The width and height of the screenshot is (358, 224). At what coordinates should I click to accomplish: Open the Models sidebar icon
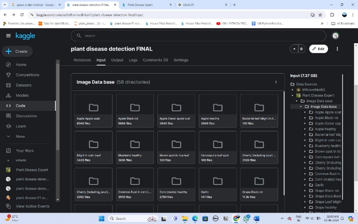tap(8, 95)
